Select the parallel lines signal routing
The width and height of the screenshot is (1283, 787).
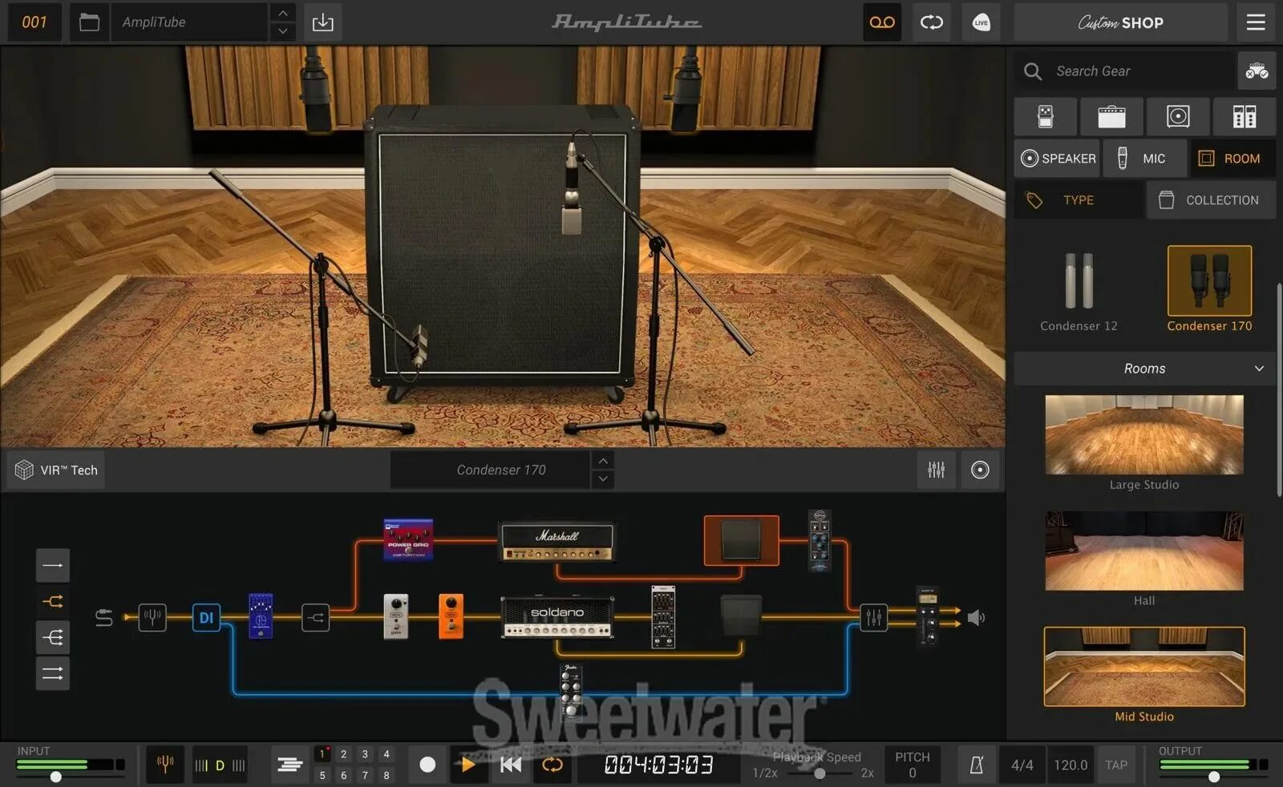coord(53,673)
